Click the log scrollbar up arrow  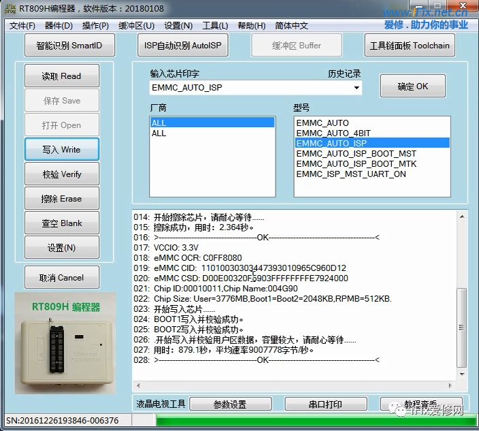point(462,217)
